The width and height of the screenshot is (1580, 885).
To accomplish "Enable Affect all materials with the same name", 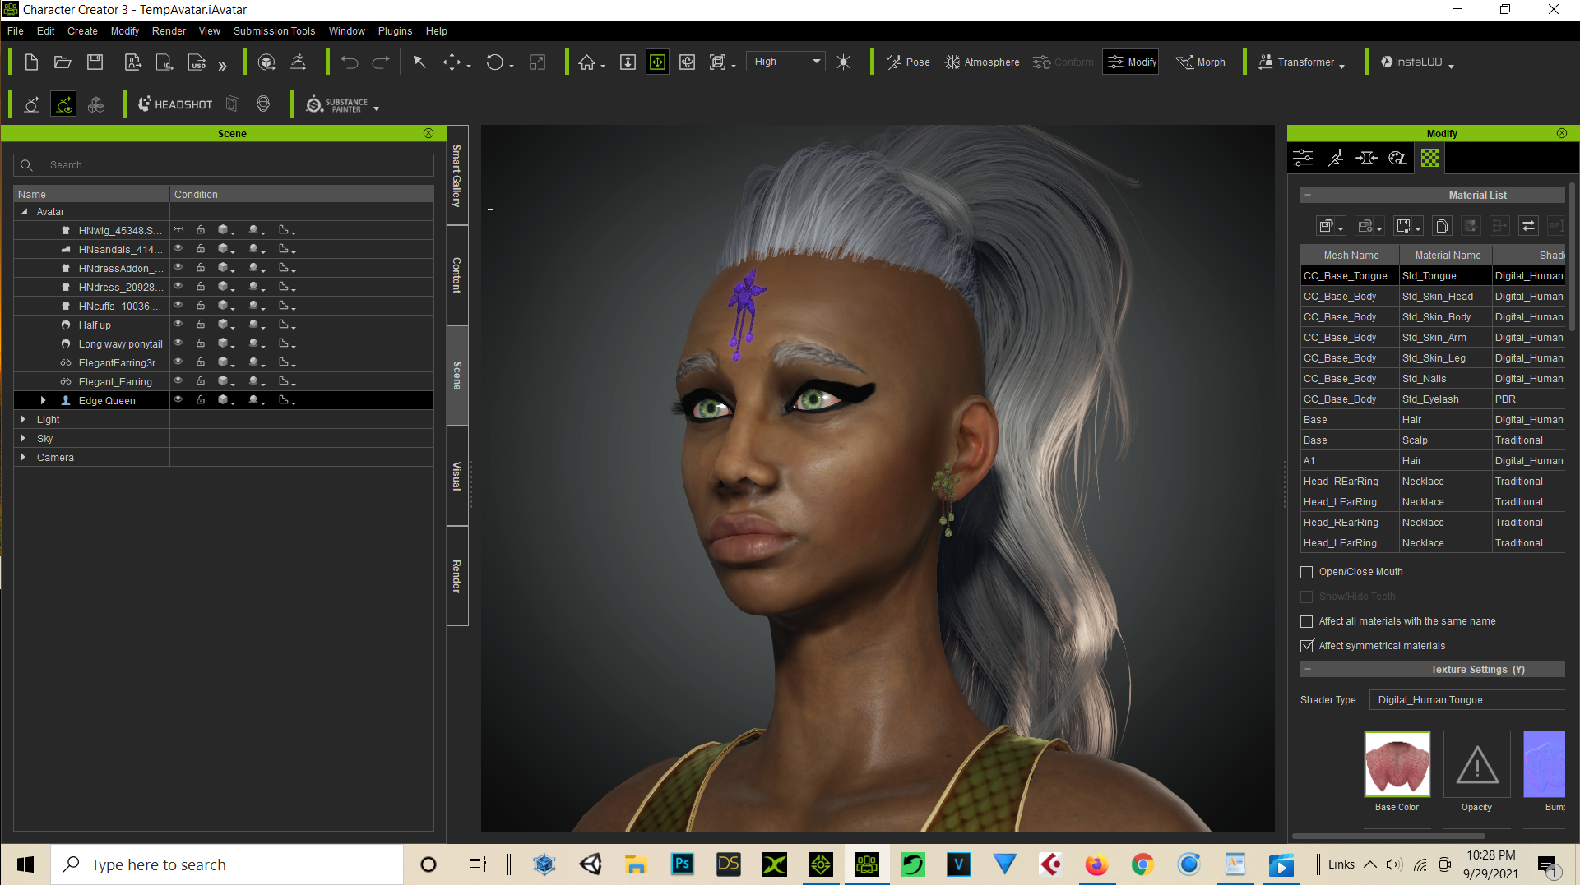I will [x=1306, y=621].
